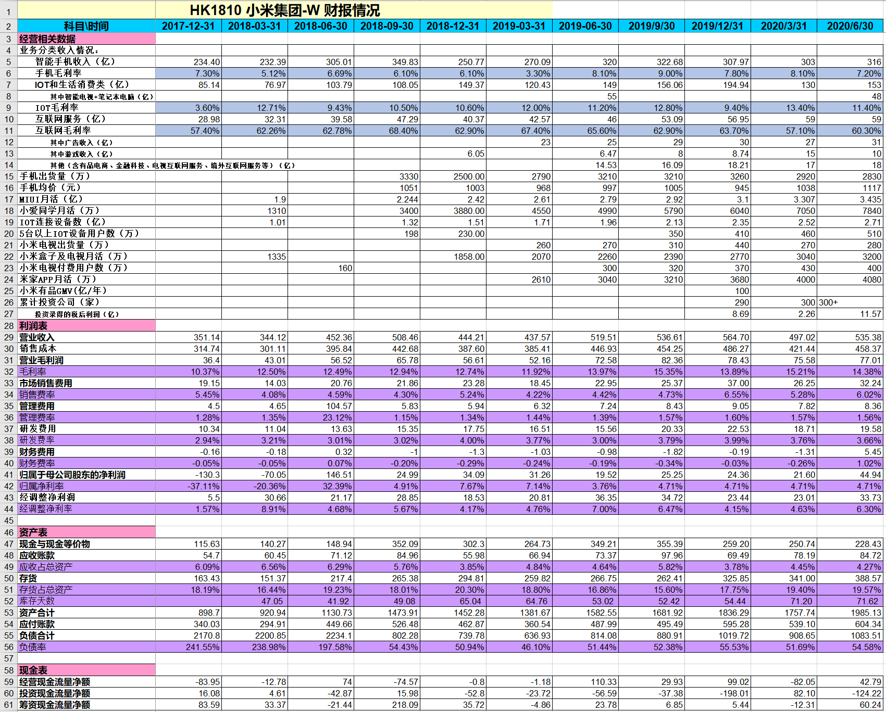Select column header 2018-06-30
This screenshot has height=712, width=886.
tap(321, 26)
